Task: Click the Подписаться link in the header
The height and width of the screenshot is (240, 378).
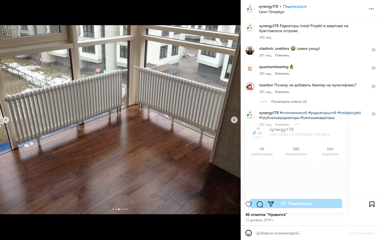Action: pos(295,6)
